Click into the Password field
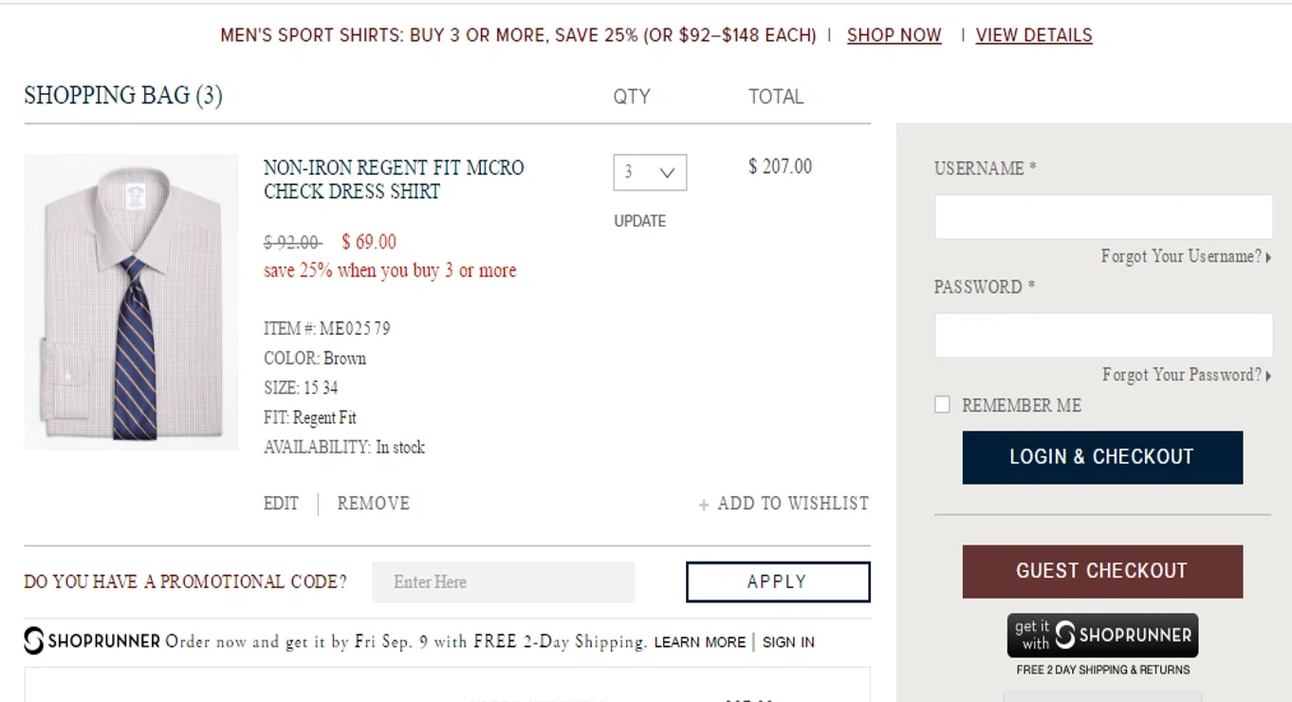The height and width of the screenshot is (702, 1292). pos(1103,336)
